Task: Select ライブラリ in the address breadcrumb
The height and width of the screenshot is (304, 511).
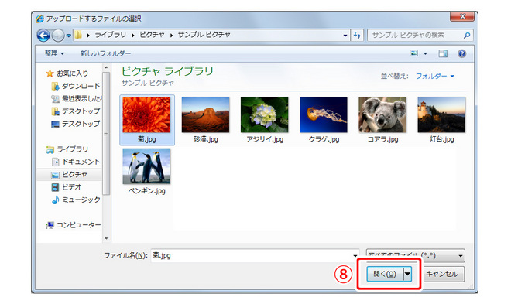Action: 110,35
